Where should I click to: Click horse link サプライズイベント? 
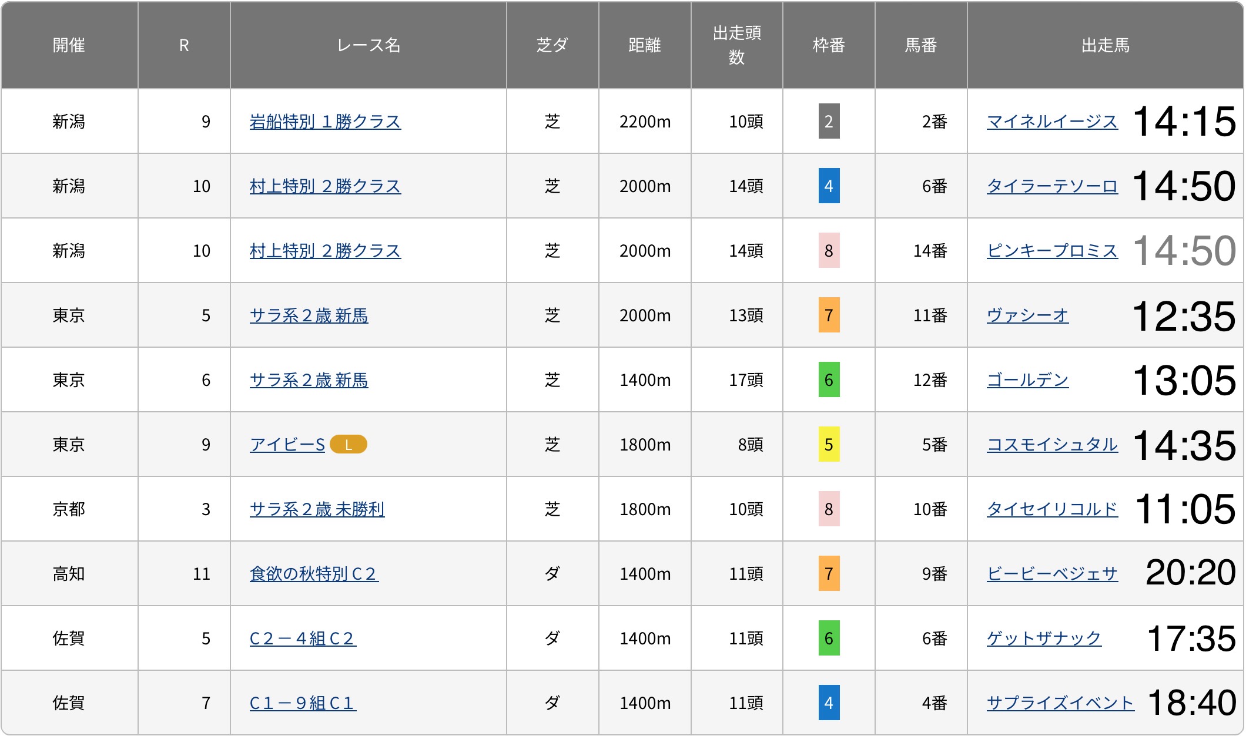tap(1060, 703)
